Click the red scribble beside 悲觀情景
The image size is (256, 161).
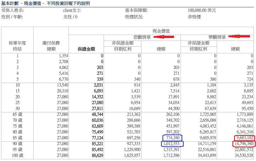point(164,37)
